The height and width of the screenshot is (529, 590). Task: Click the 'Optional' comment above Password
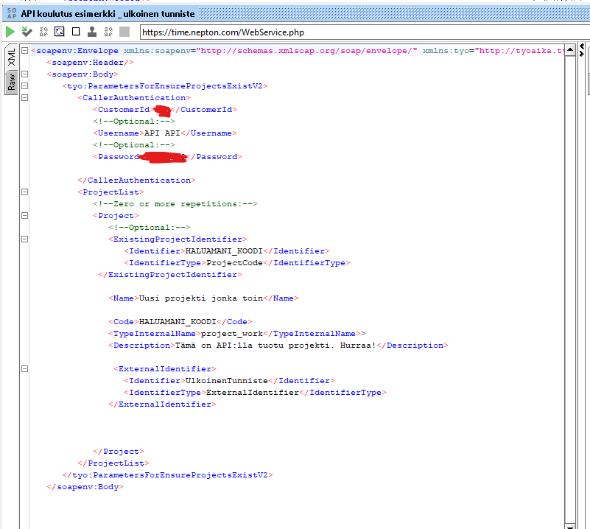[134, 145]
